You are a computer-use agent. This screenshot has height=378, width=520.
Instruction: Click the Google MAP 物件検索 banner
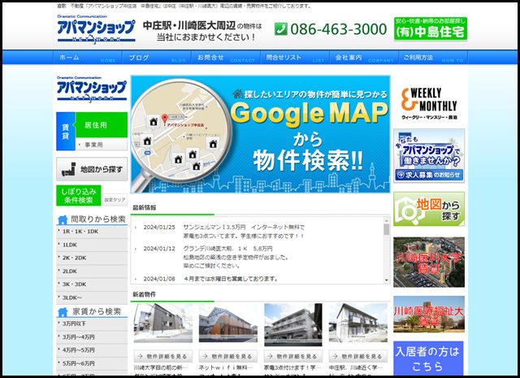coord(260,134)
